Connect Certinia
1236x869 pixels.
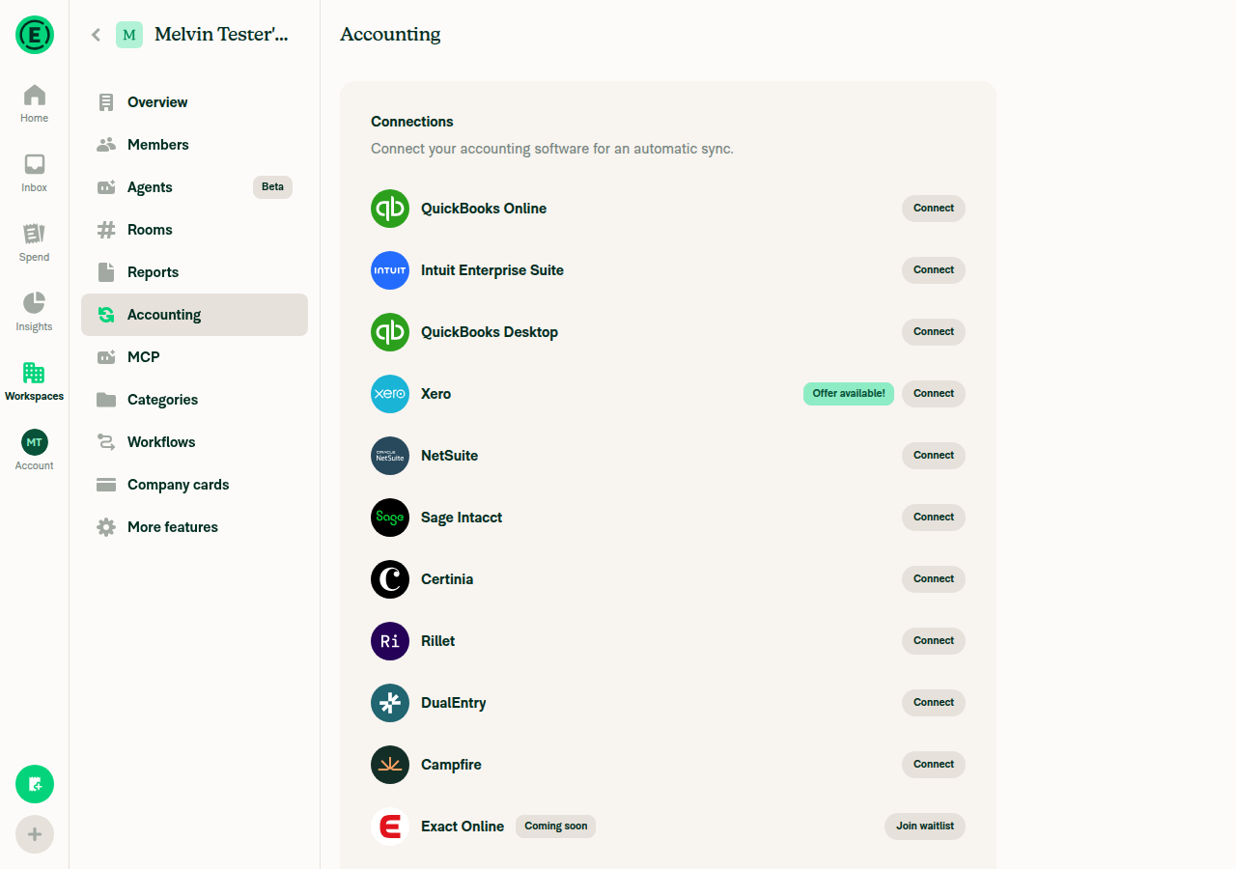click(x=934, y=579)
